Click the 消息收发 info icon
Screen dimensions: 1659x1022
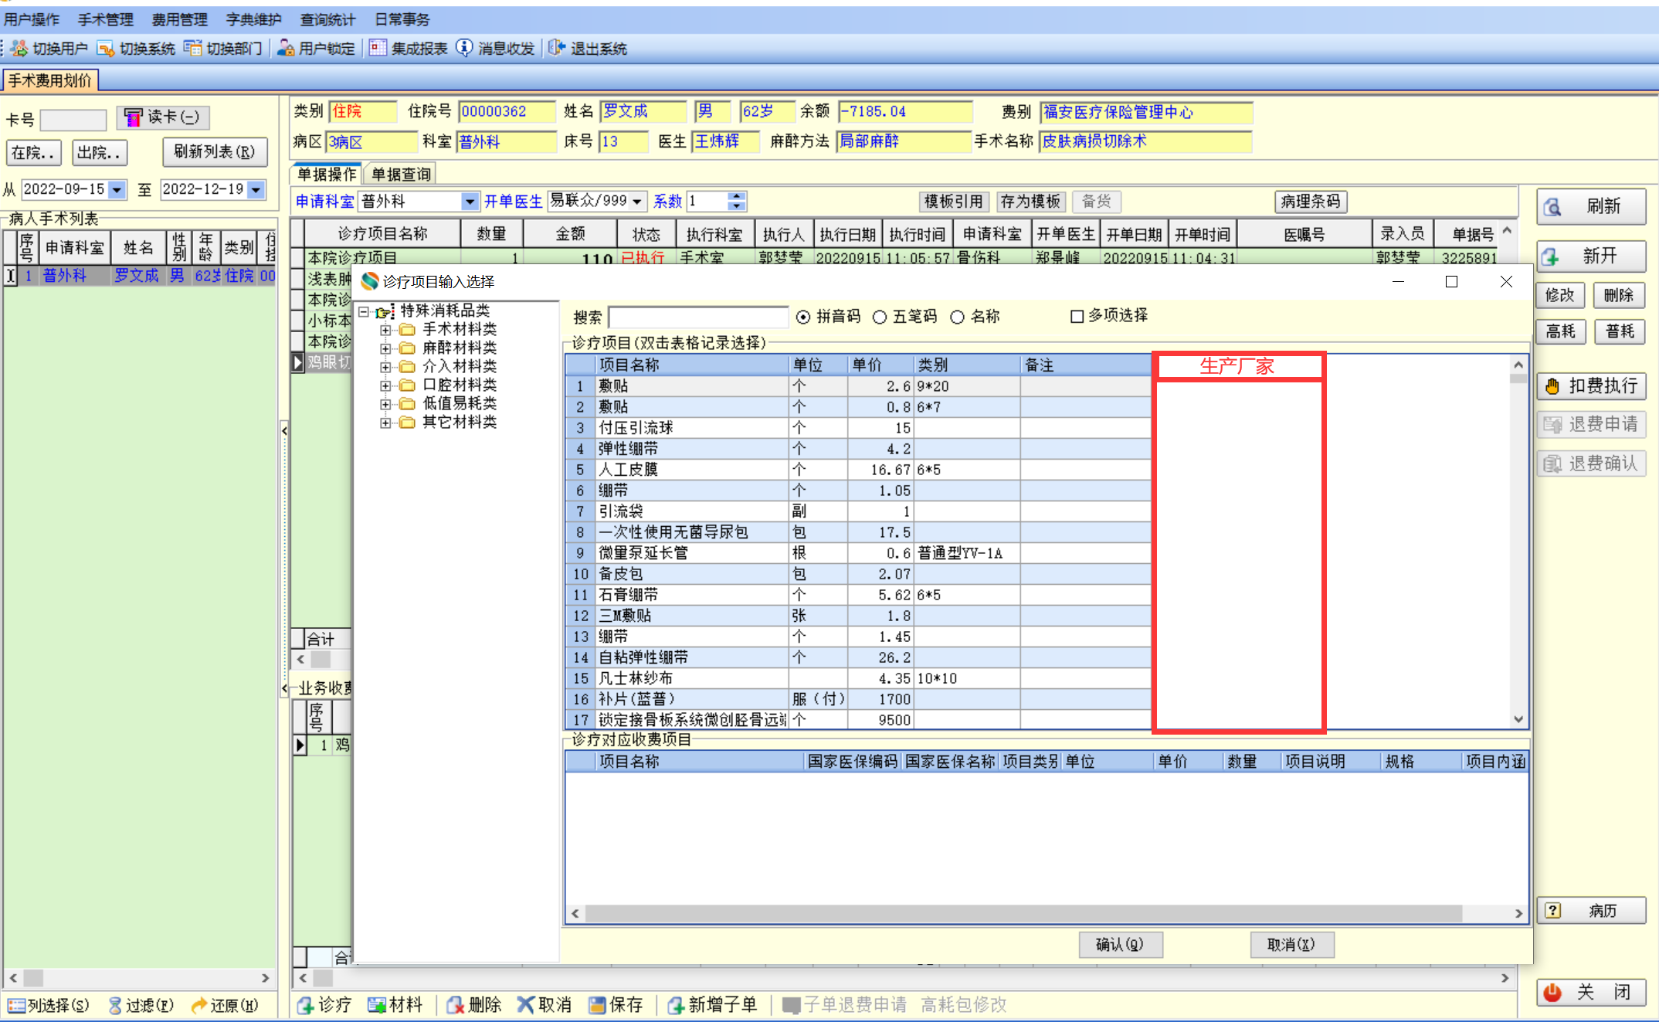point(464,49)
